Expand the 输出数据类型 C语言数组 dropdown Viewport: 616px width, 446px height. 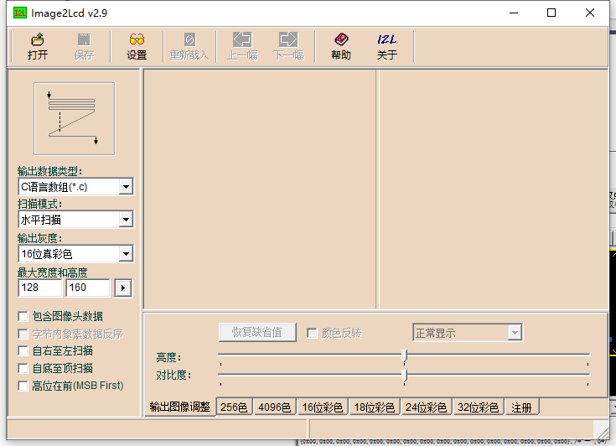point(126,187)
